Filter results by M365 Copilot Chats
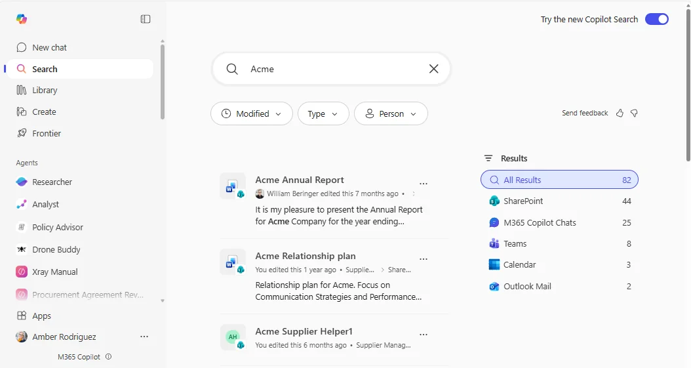The height and width of the screenshot is (368, 691). pos(559,222)
